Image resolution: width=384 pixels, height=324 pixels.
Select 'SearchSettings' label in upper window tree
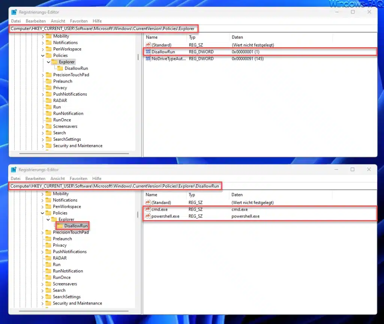coord(67,139)
